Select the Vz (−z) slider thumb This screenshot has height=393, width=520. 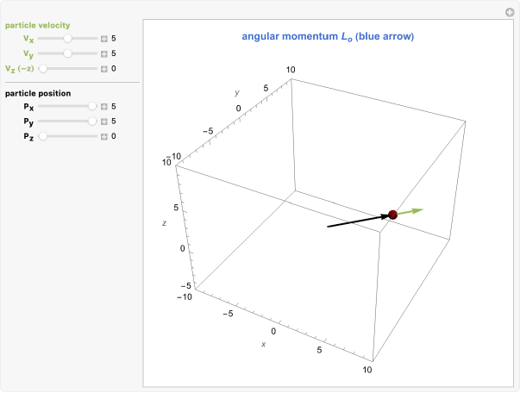42,68
